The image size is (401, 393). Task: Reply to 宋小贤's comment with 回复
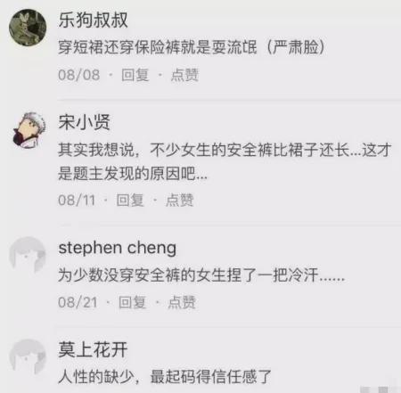click(130, 200)
